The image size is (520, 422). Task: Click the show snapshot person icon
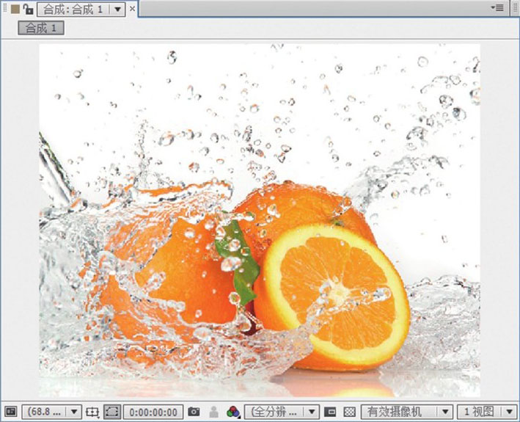214,412
